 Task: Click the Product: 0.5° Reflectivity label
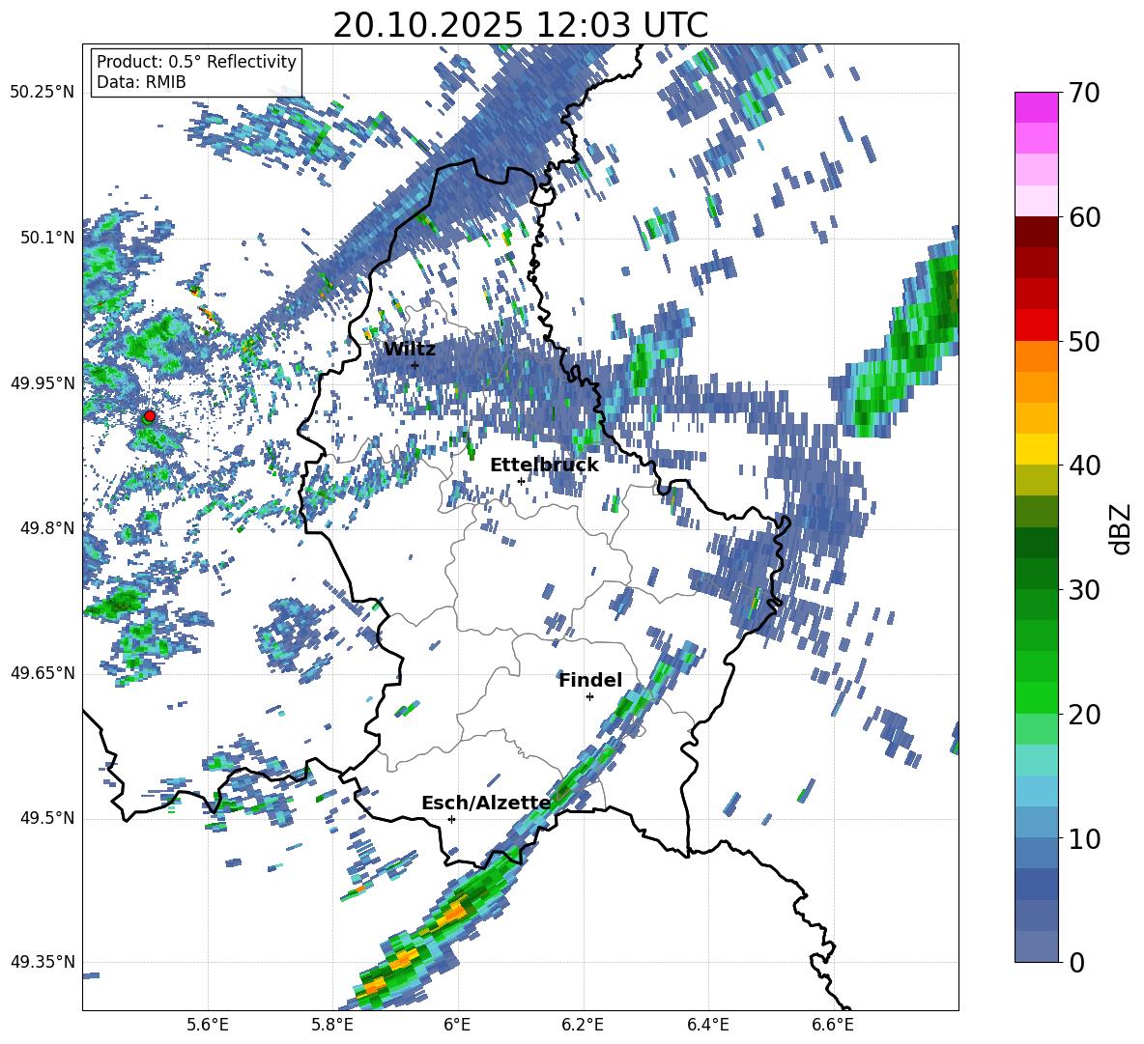pos(196,61)
